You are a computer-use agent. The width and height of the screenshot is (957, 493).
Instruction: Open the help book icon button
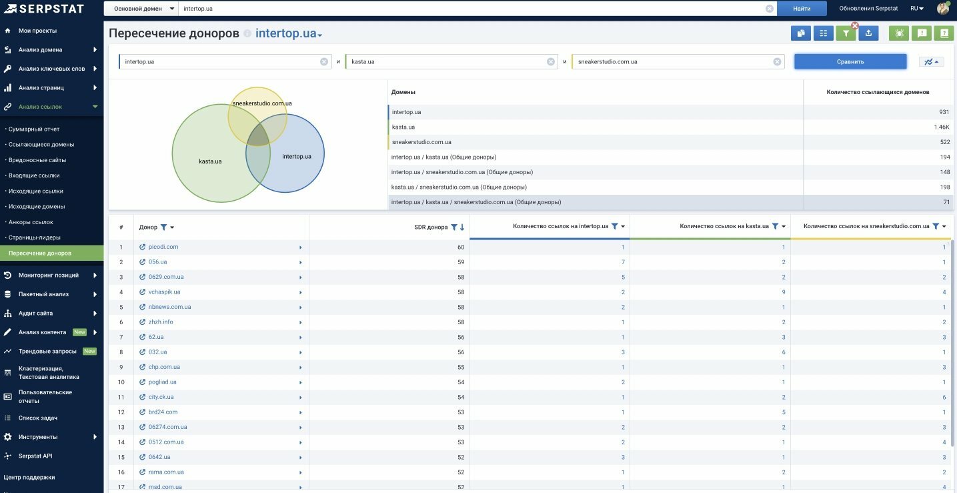(944, 33)
